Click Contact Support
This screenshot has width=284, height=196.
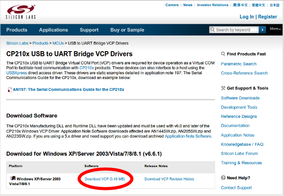236,187
